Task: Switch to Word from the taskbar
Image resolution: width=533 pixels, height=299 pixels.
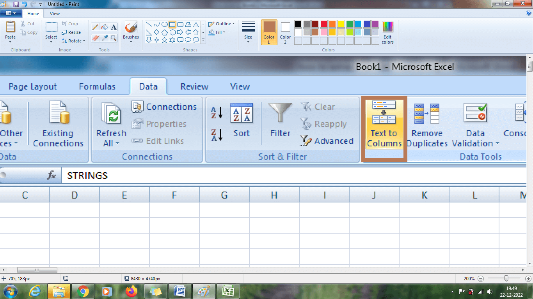Action: [180, 291]
